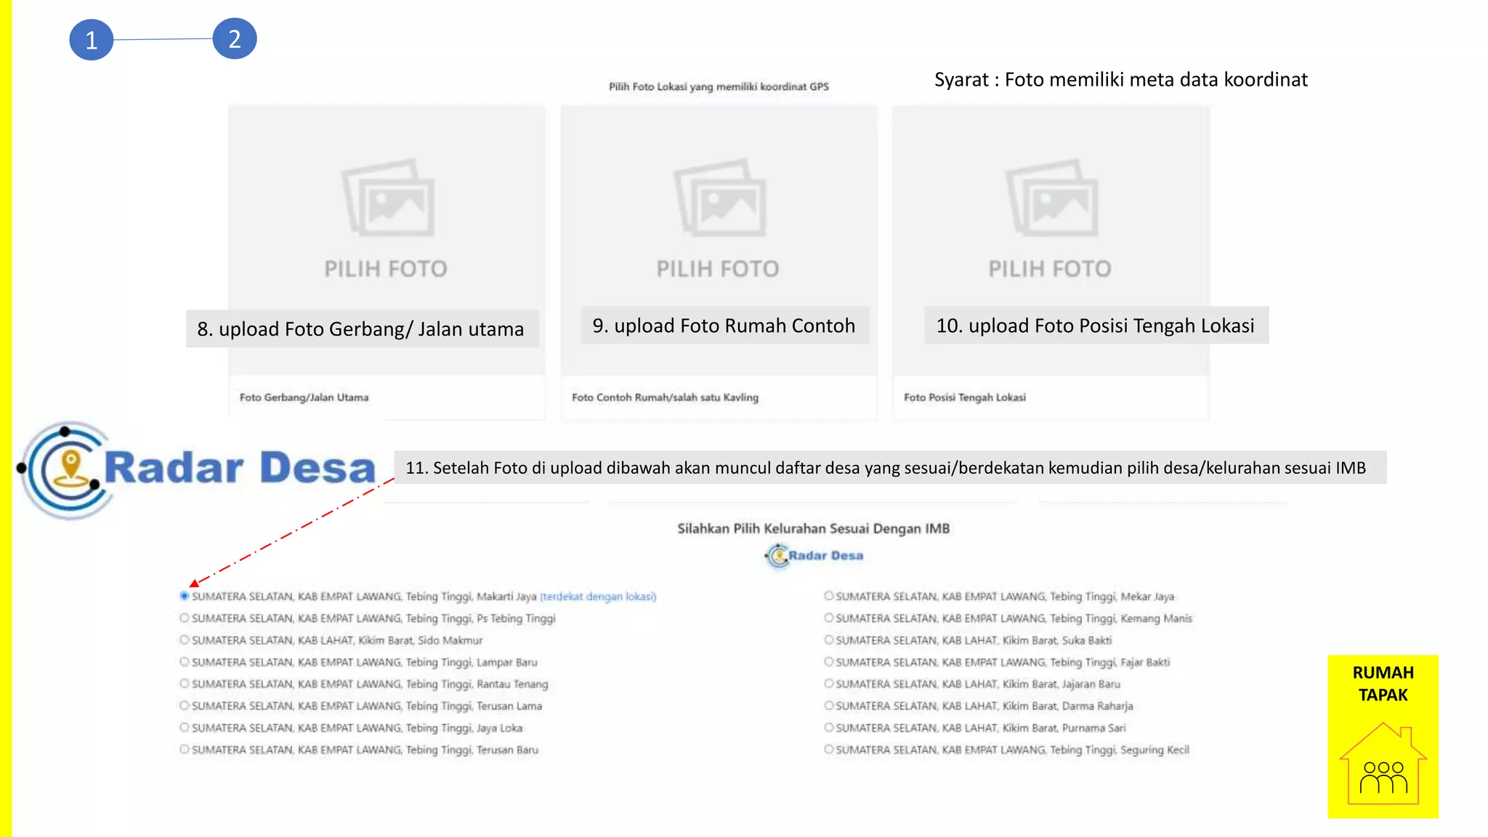1488x837 pixels.
Task: Select the Ps Tebing Tinggi radio option
Action: pos(185,618)
